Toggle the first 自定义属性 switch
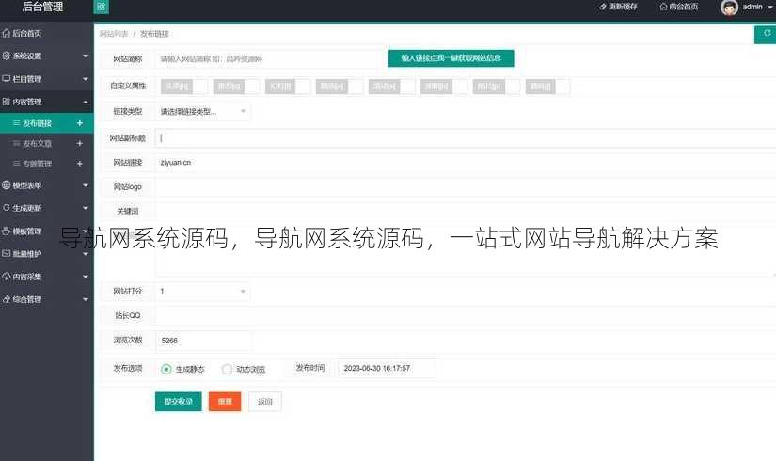Image resolution: width=776 pixels, height=461 pixels. [184, 87]
